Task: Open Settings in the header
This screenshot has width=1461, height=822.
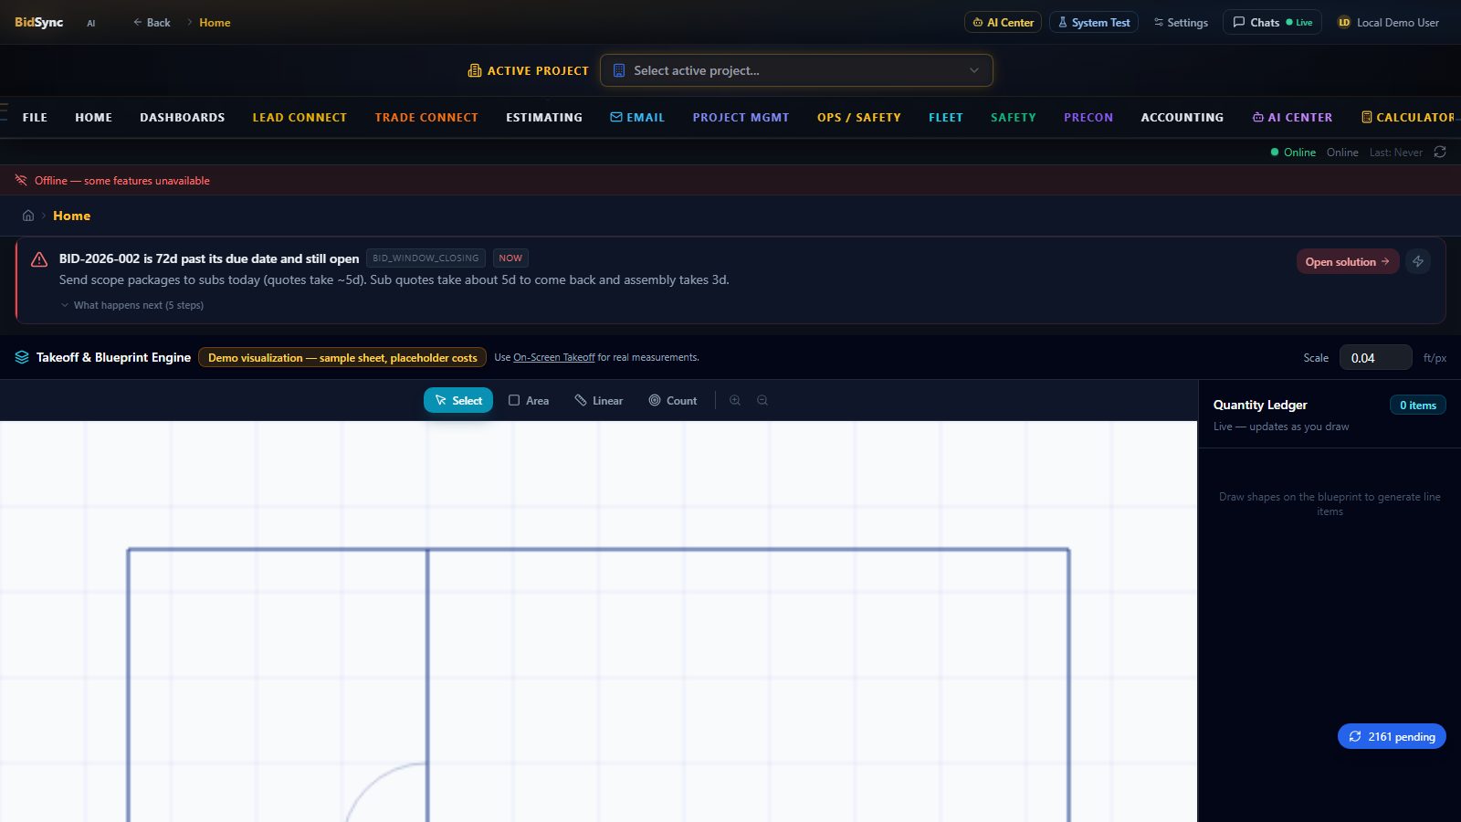Action: point(1181,22)
